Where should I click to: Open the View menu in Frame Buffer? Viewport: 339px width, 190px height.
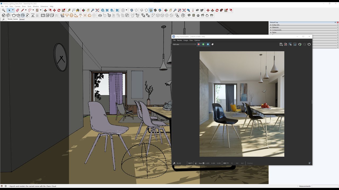point(191,40)
